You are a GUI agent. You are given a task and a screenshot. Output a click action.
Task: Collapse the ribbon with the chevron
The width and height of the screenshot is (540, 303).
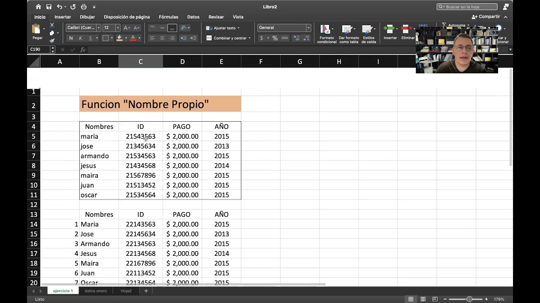click(x=505, y=17)
